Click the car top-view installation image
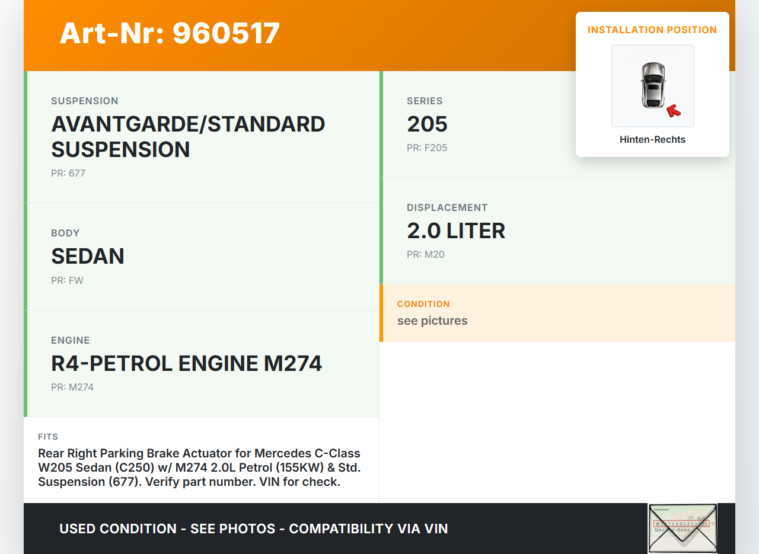The image size is (759, 554). click(x=652, y=85)
